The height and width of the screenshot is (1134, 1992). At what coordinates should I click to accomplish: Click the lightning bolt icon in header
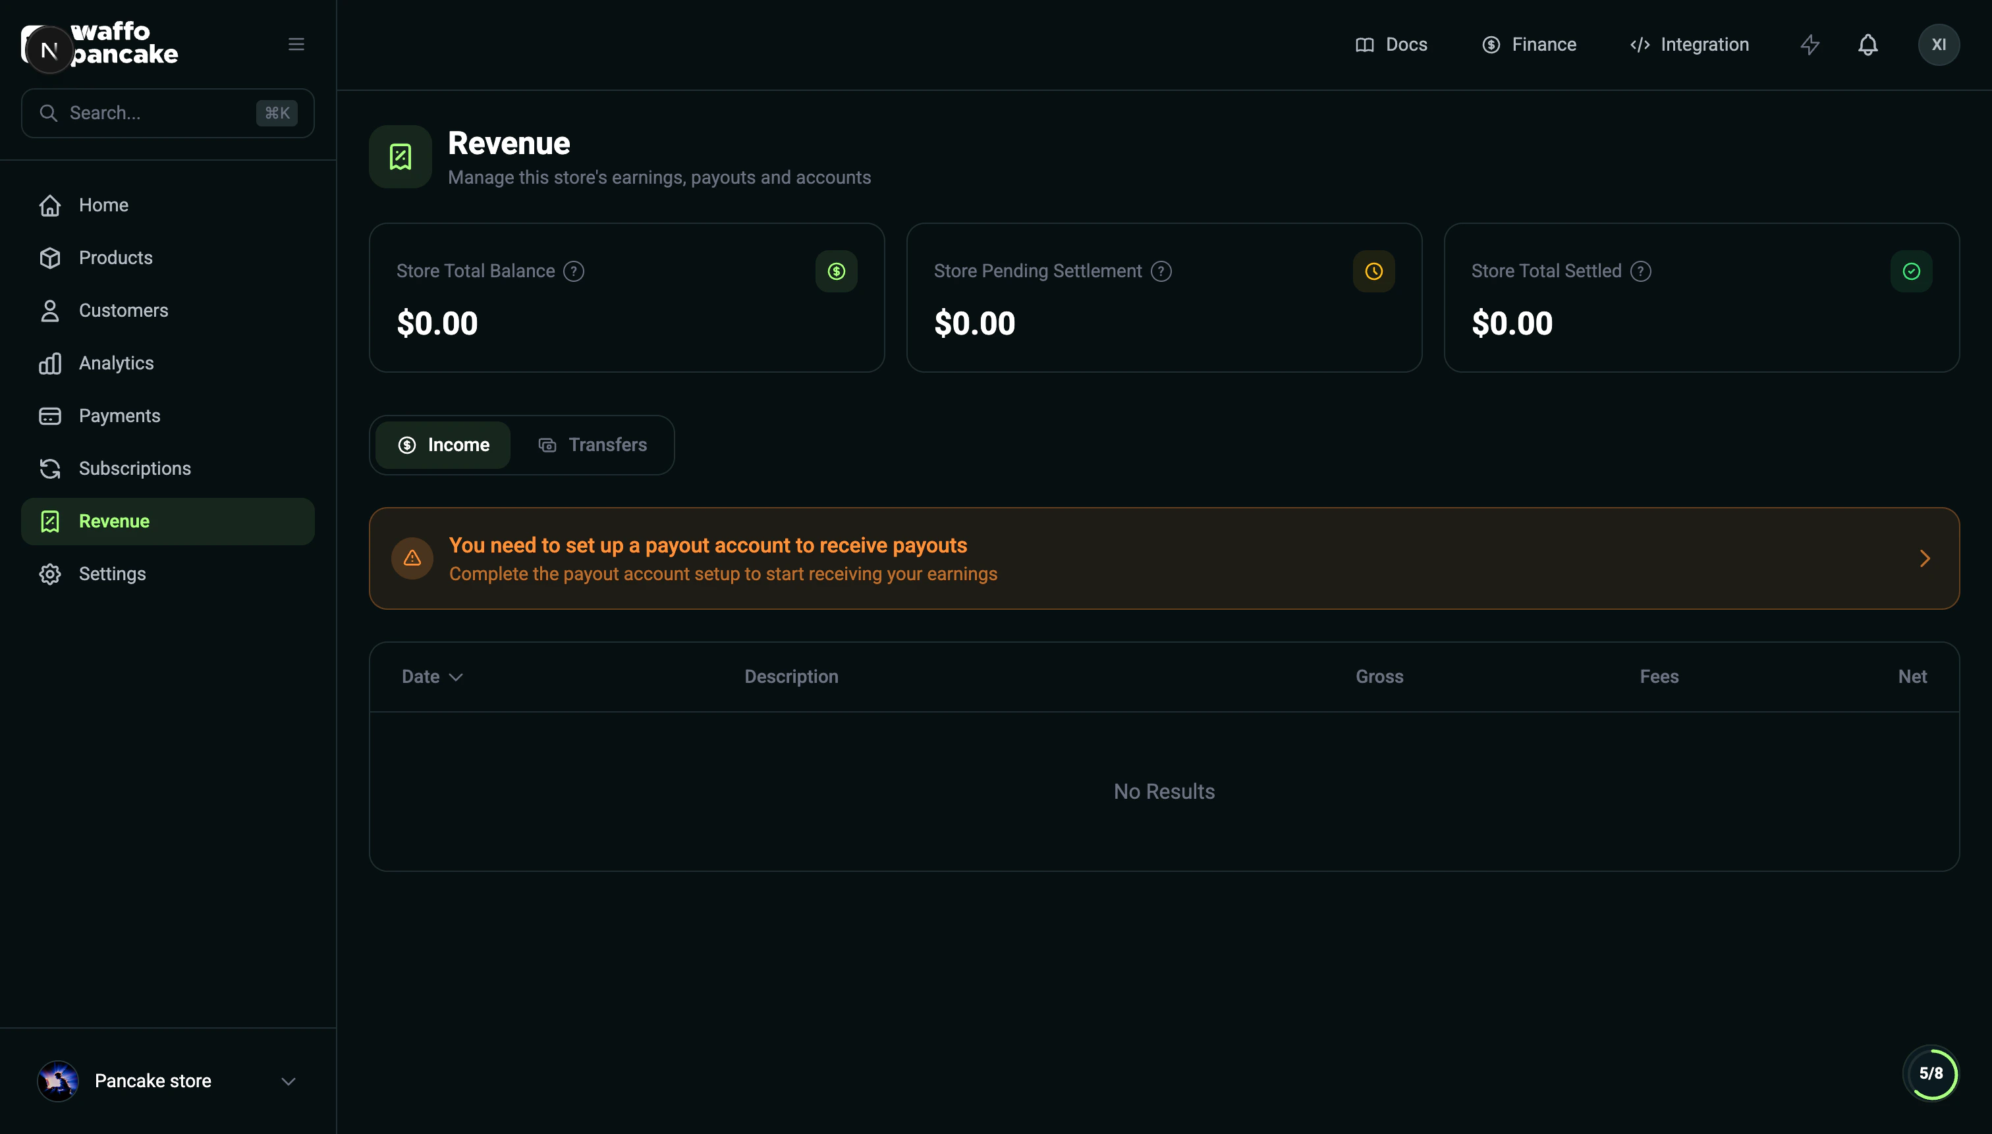point(1809,44)
